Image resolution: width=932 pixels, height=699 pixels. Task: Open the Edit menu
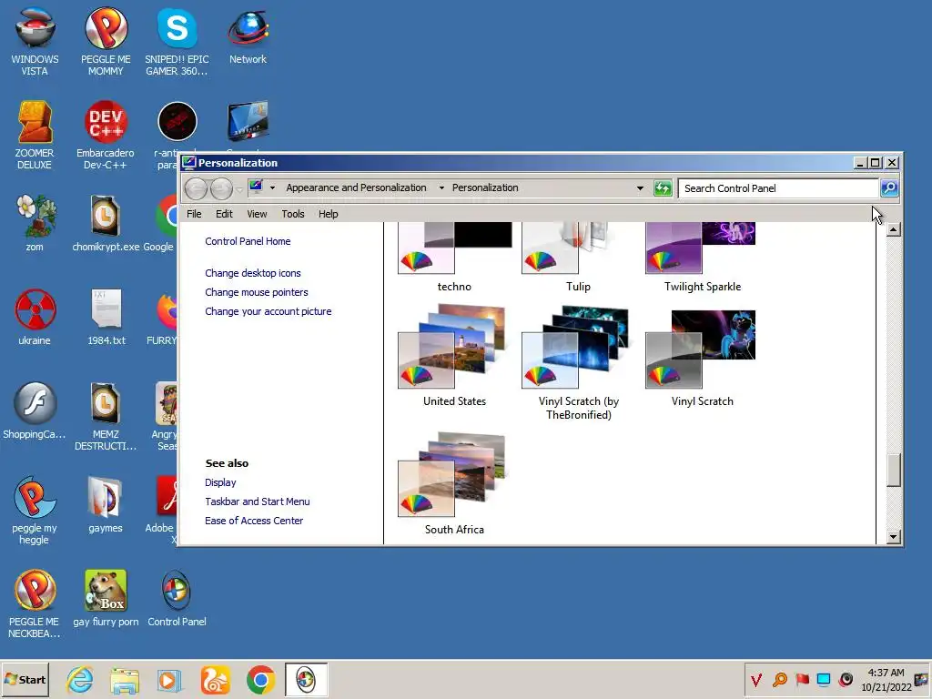[x=224, y=214]
